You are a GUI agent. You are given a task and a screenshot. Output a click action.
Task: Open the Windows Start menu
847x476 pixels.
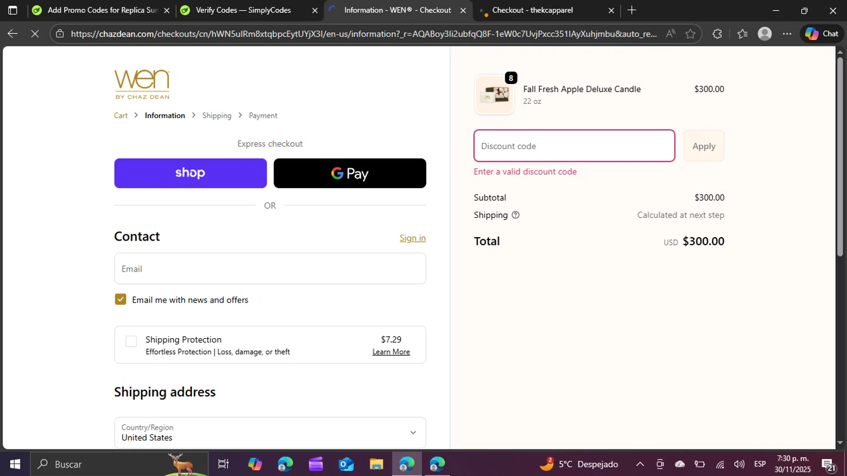point(15,464)
